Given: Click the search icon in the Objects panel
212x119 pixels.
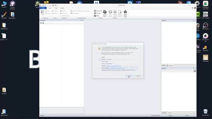Looking at the screenshot, I should tap(195, 71).
